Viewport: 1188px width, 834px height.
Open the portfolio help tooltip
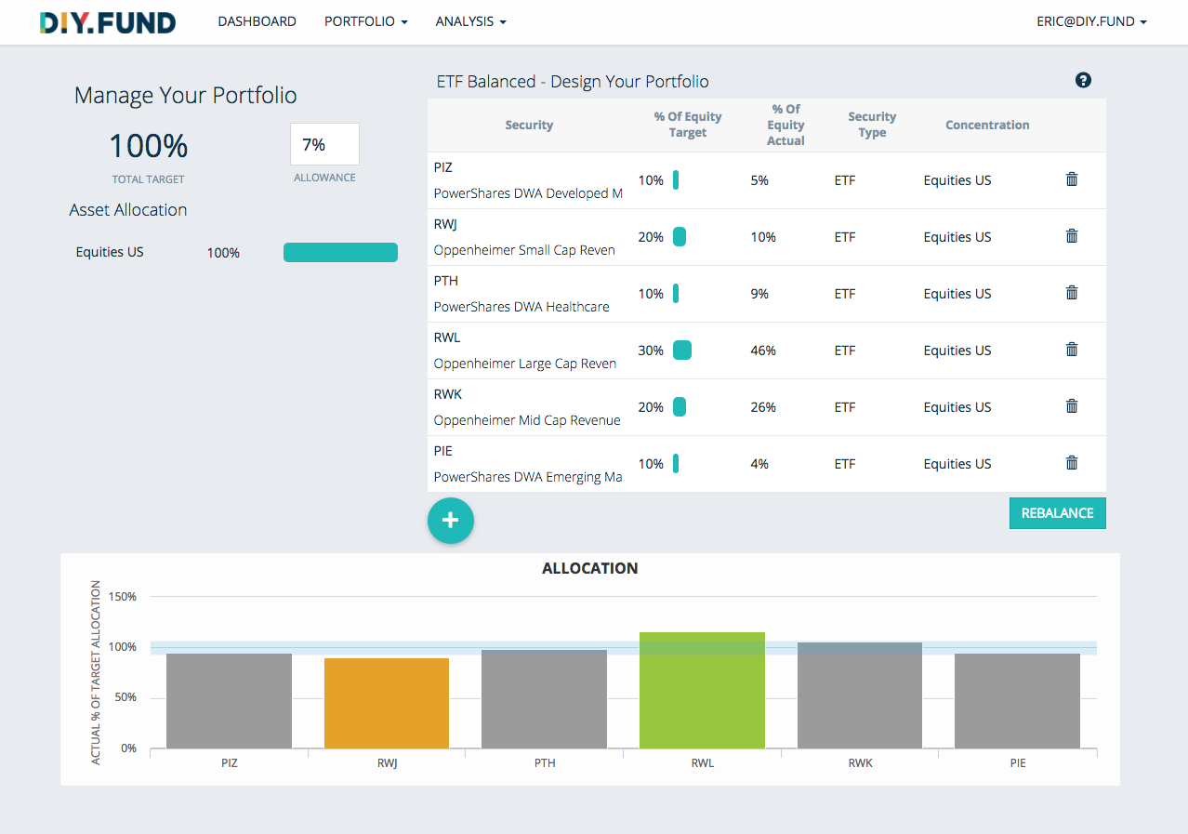tap(1083, 81)
